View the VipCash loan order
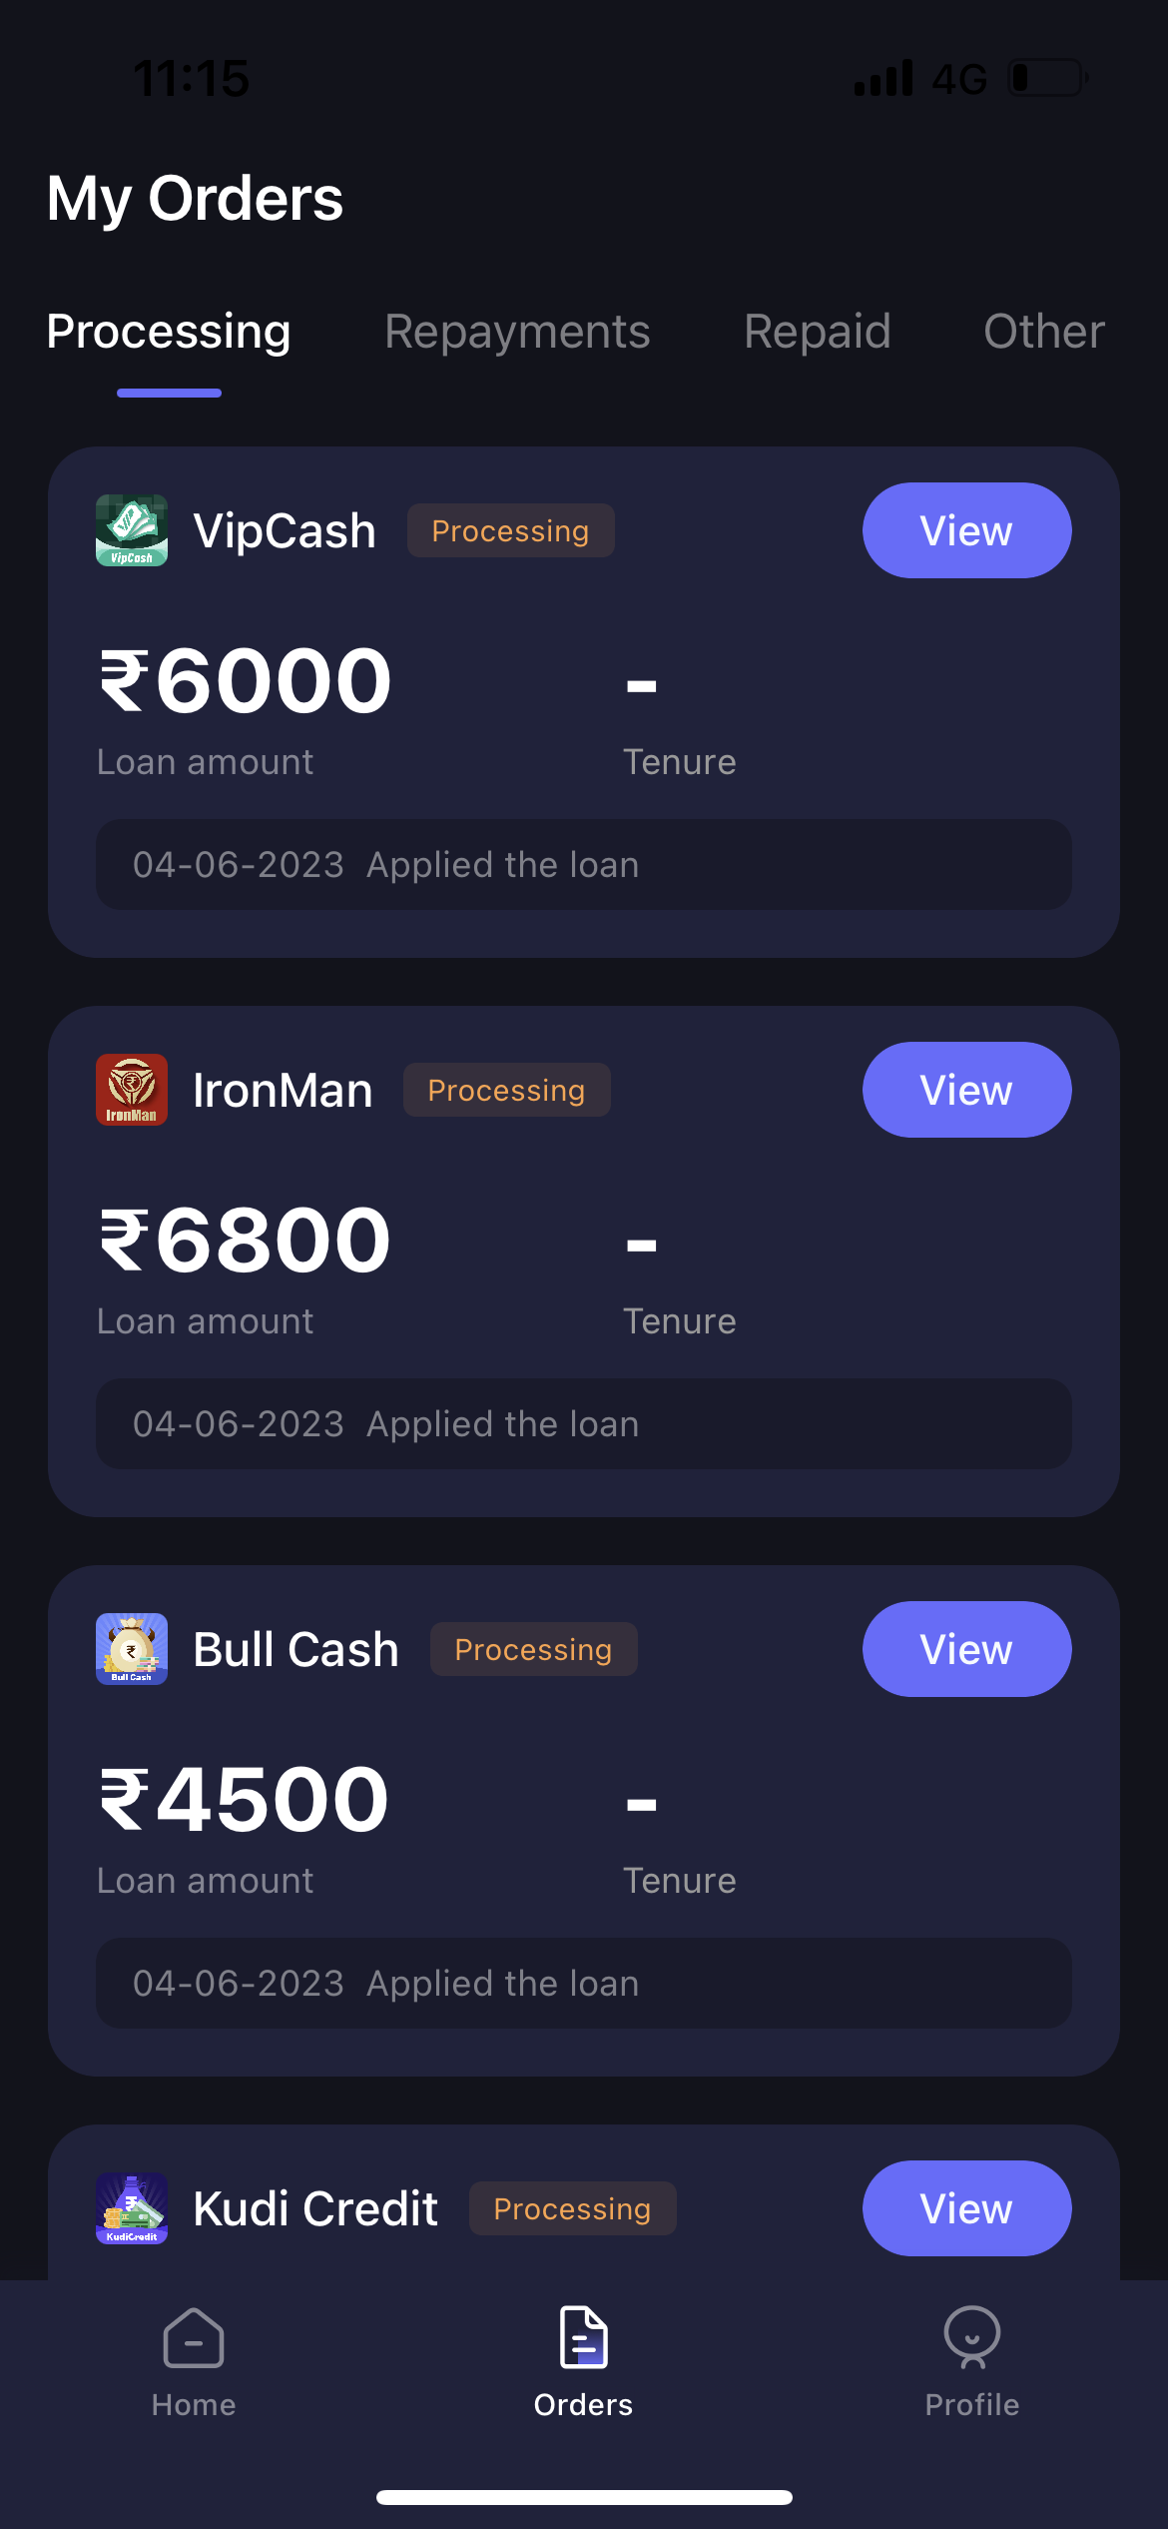Viewport: 1168px width, 2529px height. pyautogui.click(x=966, y=530)
